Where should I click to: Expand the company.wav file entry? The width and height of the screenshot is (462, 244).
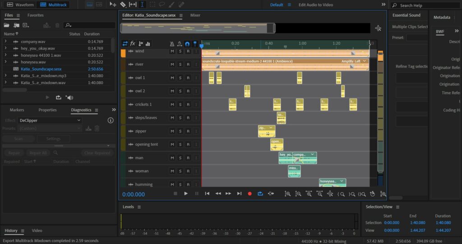click(5, 41)
